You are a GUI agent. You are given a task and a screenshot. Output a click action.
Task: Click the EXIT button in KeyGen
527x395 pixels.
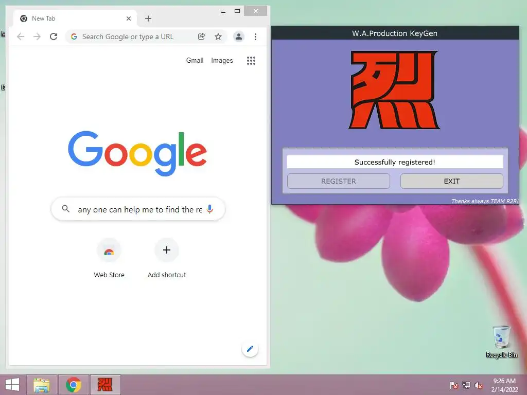pyautogui.click(x=452, y=181)
